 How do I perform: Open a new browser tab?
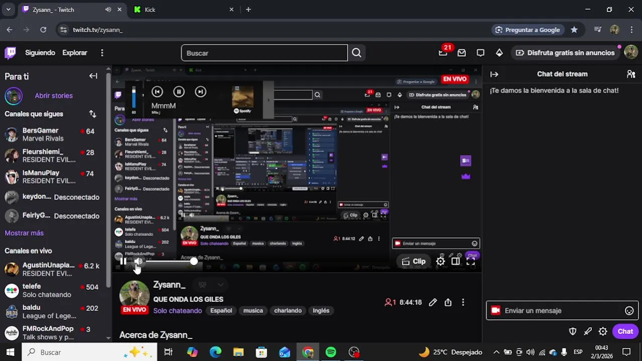click(x=248, y=10)
